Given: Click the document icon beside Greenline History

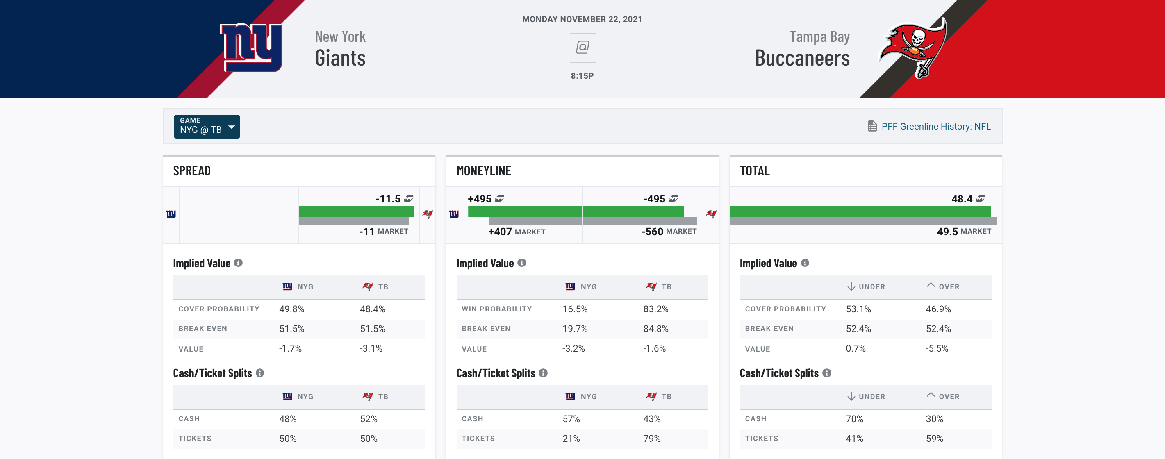Looking at the screenshot, I should (x=872, y=126).
